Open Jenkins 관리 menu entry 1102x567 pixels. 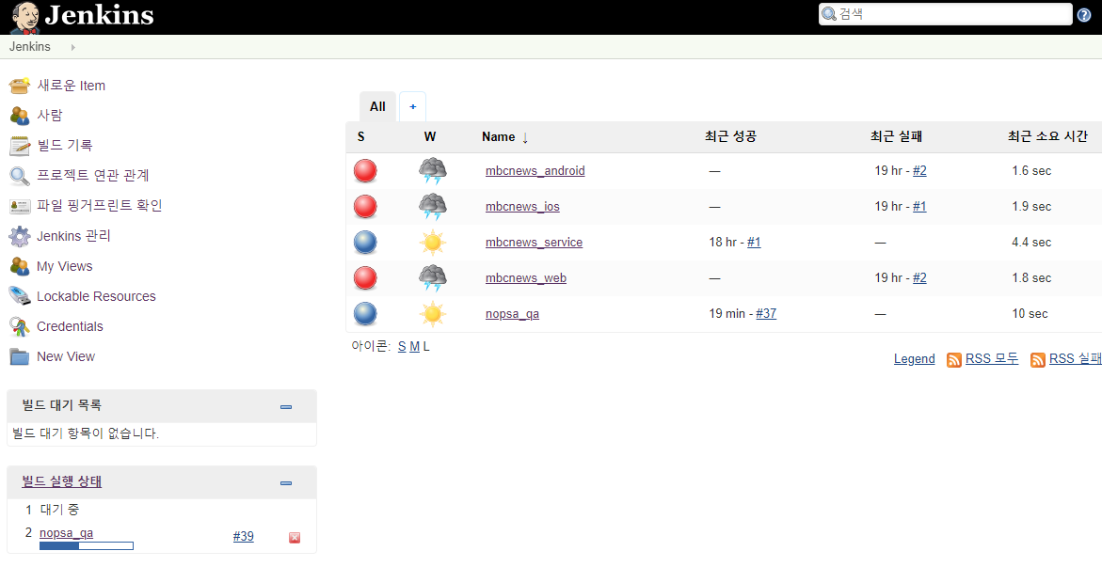[x=73, y=236]
